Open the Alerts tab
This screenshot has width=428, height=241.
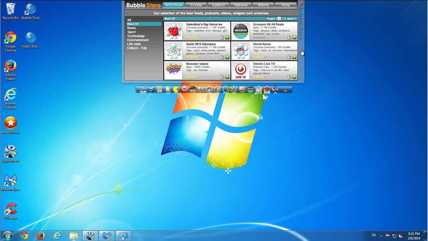tap(263, 5)
